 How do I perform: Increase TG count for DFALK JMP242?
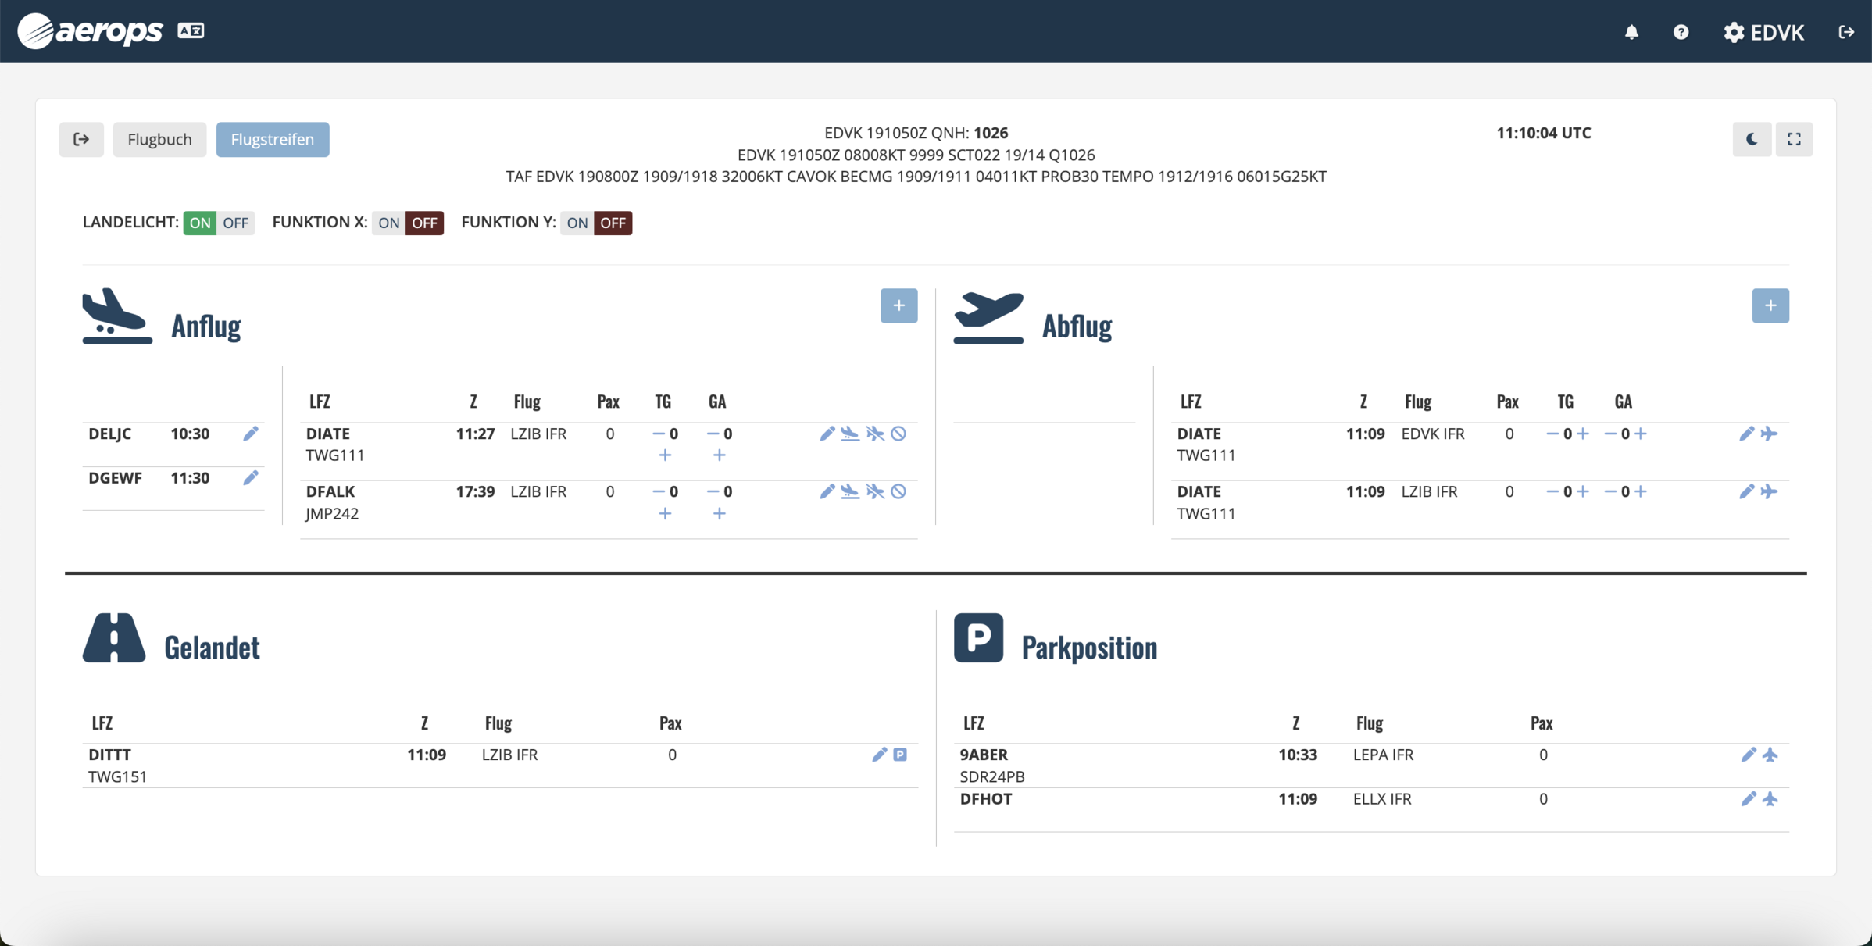point(665,514)
